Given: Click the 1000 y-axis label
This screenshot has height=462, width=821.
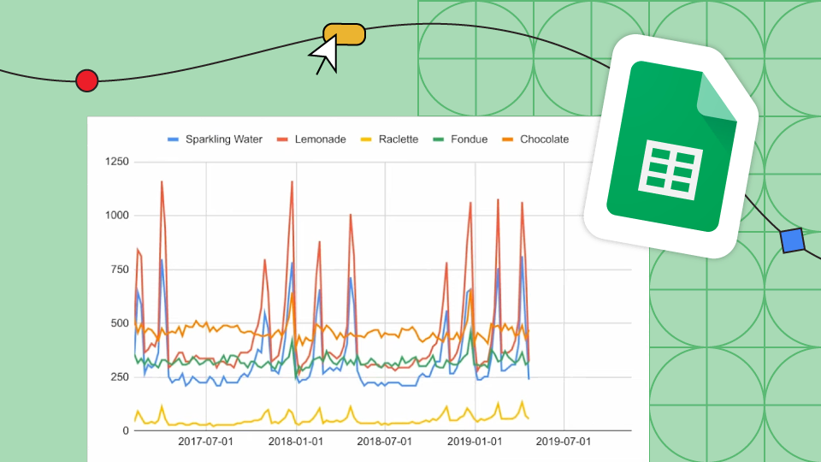Looking at the screenshot, I should tap(116, 216).
